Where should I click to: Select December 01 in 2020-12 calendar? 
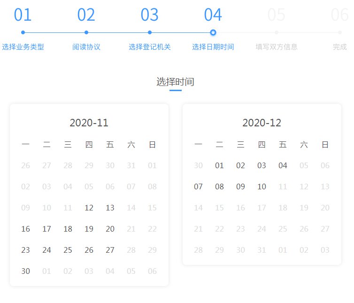click(219, 165)
